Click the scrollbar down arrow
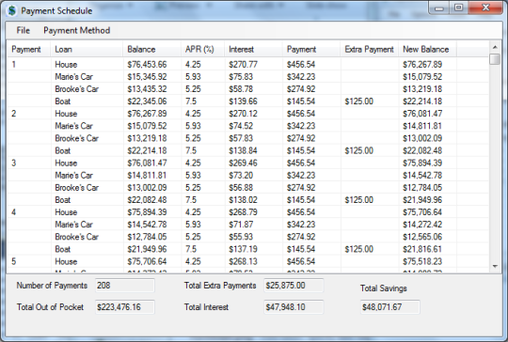508x342 pixels. click(495, 267)
